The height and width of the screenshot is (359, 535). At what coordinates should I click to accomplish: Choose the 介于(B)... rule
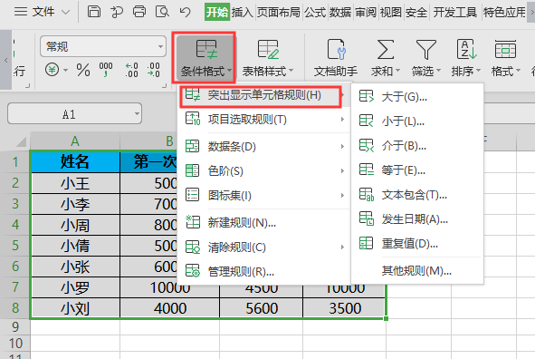pos(417,146)
